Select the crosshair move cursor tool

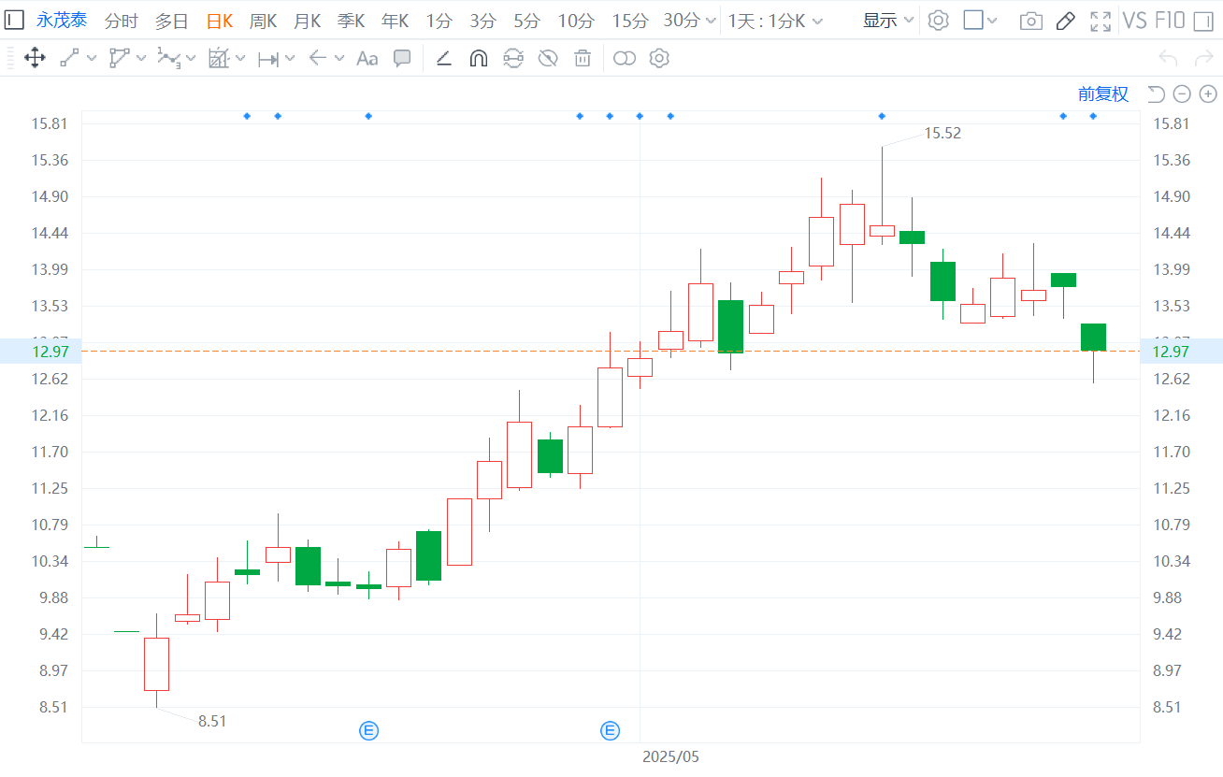(35, 58)
